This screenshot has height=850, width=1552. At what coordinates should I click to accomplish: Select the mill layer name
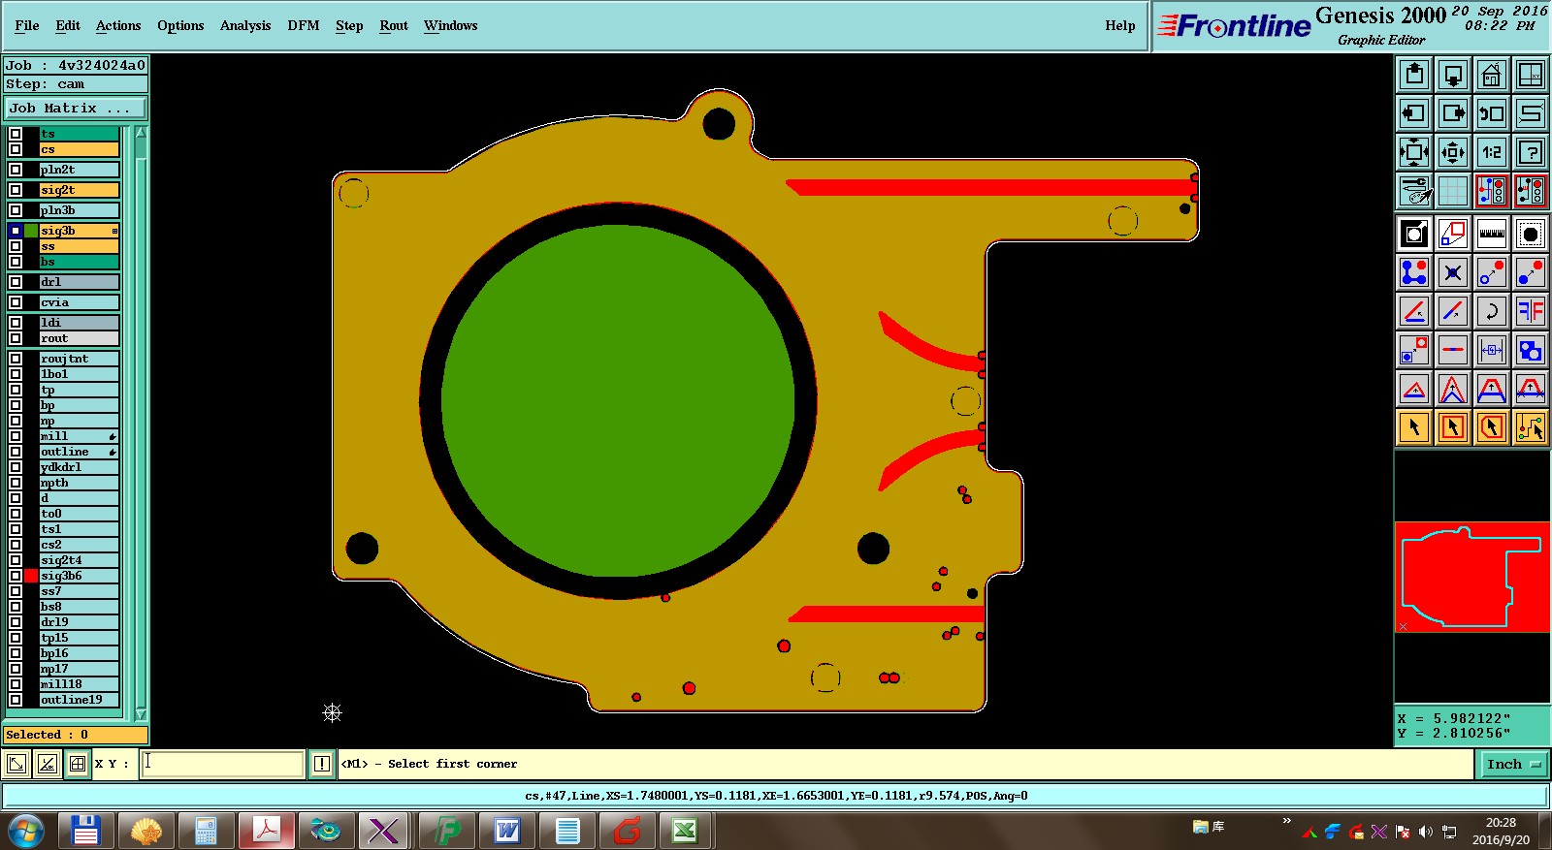79,436
